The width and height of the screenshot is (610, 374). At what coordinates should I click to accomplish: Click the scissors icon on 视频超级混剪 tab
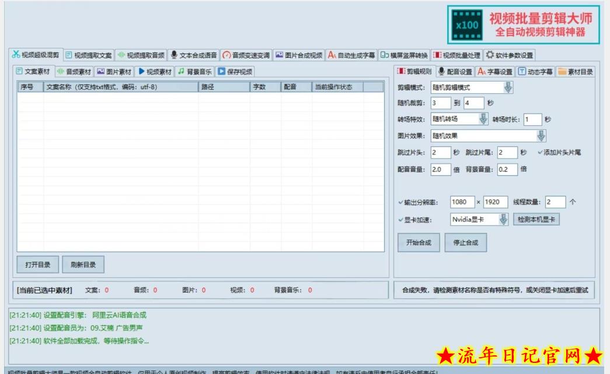[18, 54]
